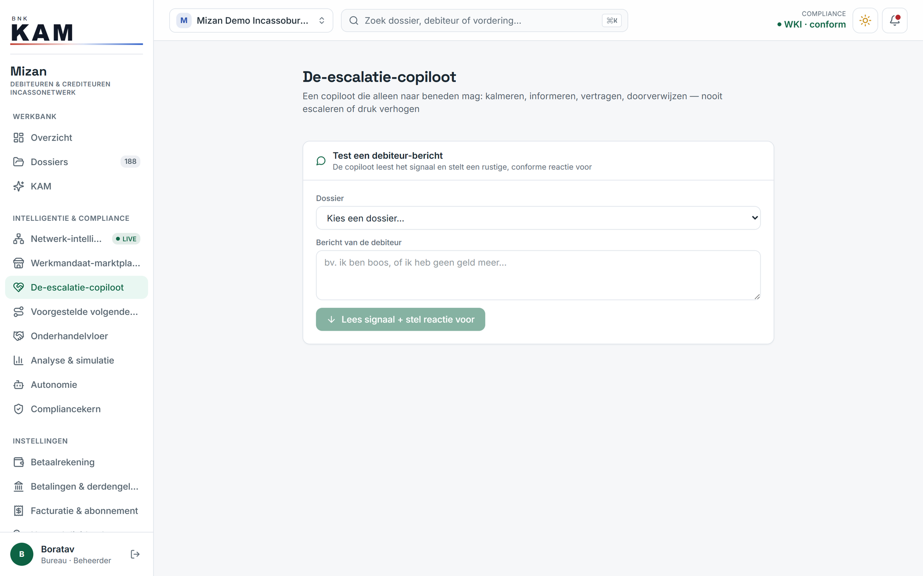The width and height of the screenshot is (923, 576).
Task: Open KAM sparkle icon in sidebar
Action: pos(18,186)
